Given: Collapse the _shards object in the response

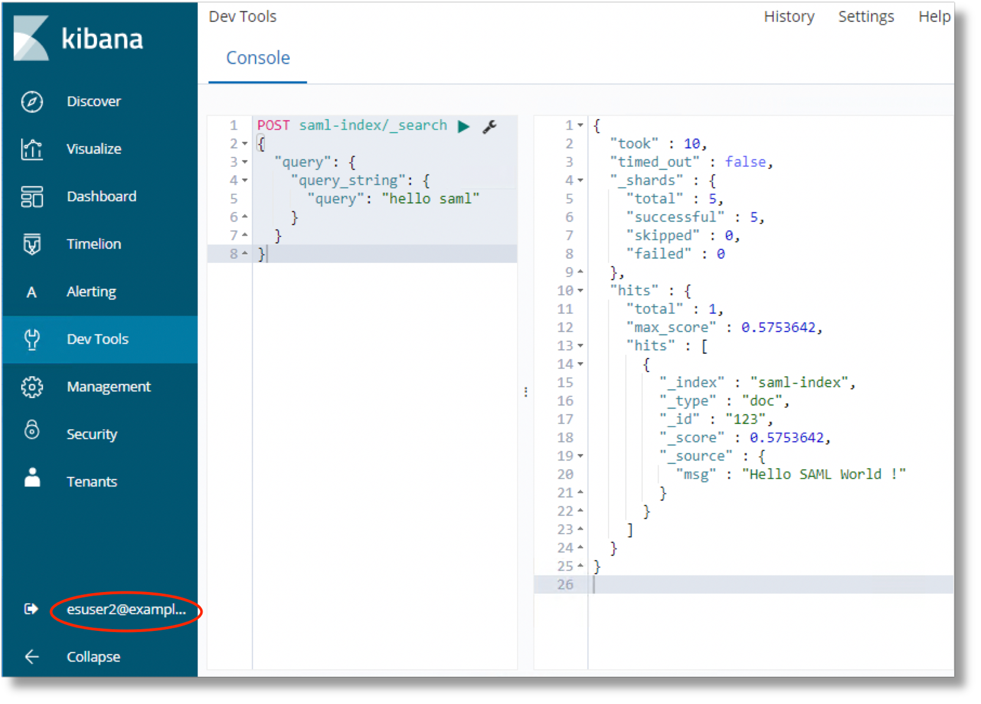Looking at the screenshot, I should (580, 180).
